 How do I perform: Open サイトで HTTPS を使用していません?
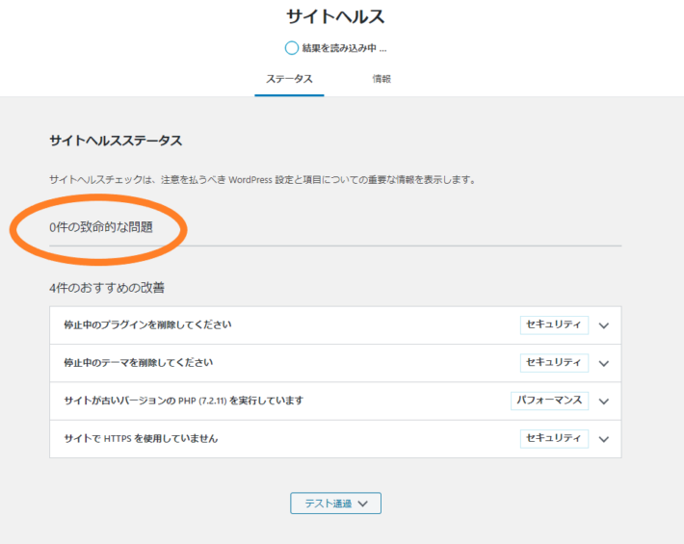pos(141,438)
